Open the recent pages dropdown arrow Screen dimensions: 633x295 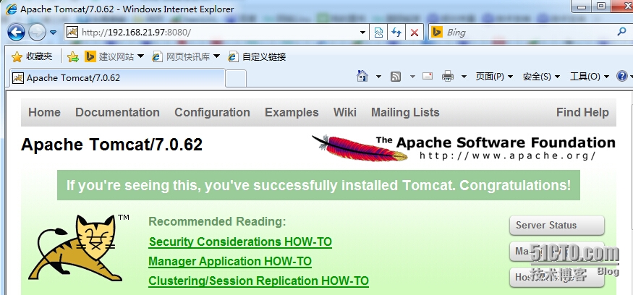pyautogui.click(x=54, y=33)
